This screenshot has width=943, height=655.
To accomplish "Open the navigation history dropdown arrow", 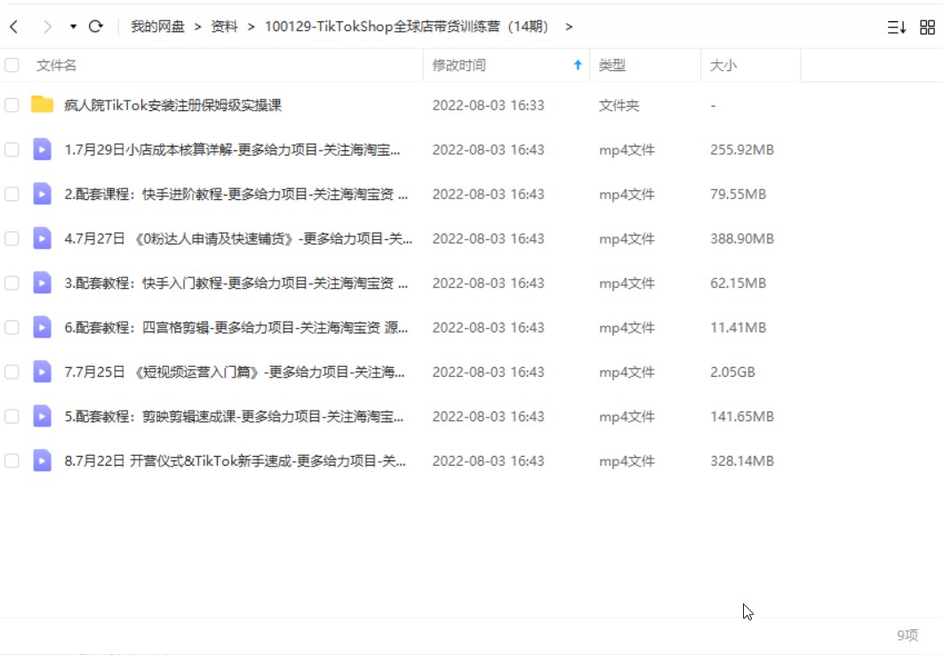I will point(73,27).
